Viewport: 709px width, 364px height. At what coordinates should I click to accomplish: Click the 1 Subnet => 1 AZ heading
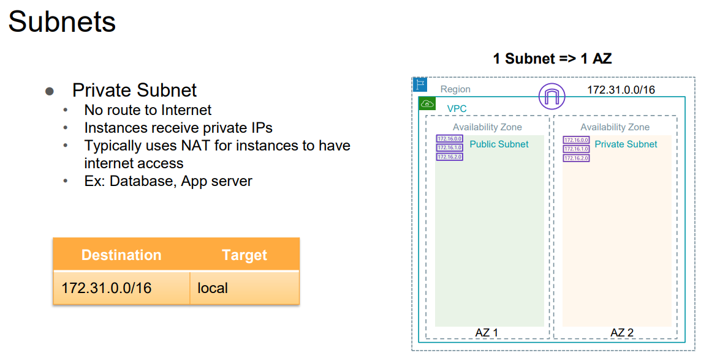pos(552,59)
